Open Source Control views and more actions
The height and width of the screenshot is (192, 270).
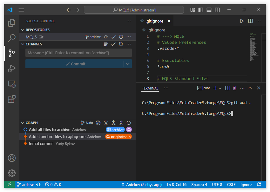point(129,21)
